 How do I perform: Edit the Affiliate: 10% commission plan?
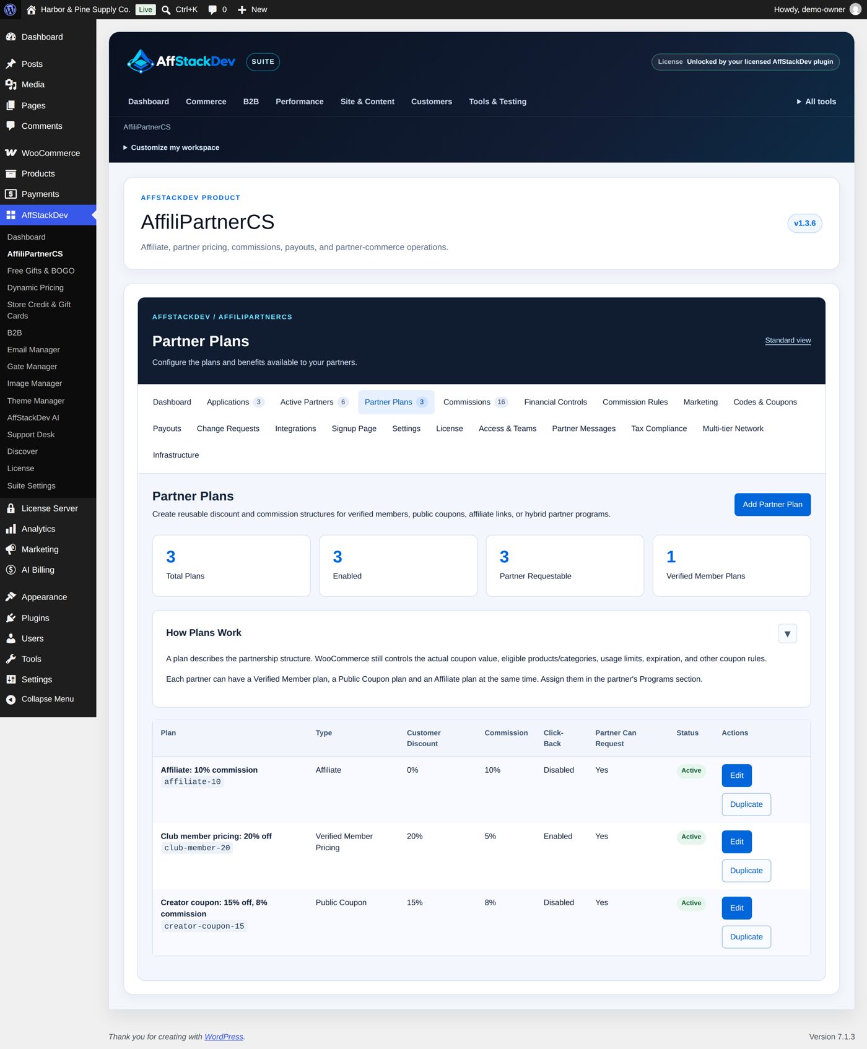(736, 775)
